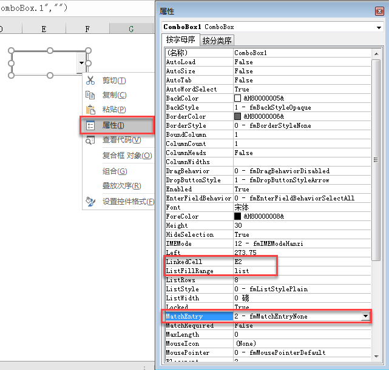The width and height of the screenshot is (389, 370).
Task: Select the IMEMode property name
Action: pyautogui.click(x=178, y=244)
